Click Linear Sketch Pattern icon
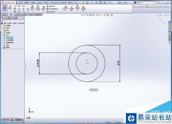 point(47,9)
